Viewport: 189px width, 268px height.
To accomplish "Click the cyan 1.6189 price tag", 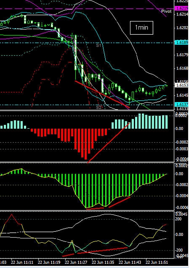I will coord(181,42).
